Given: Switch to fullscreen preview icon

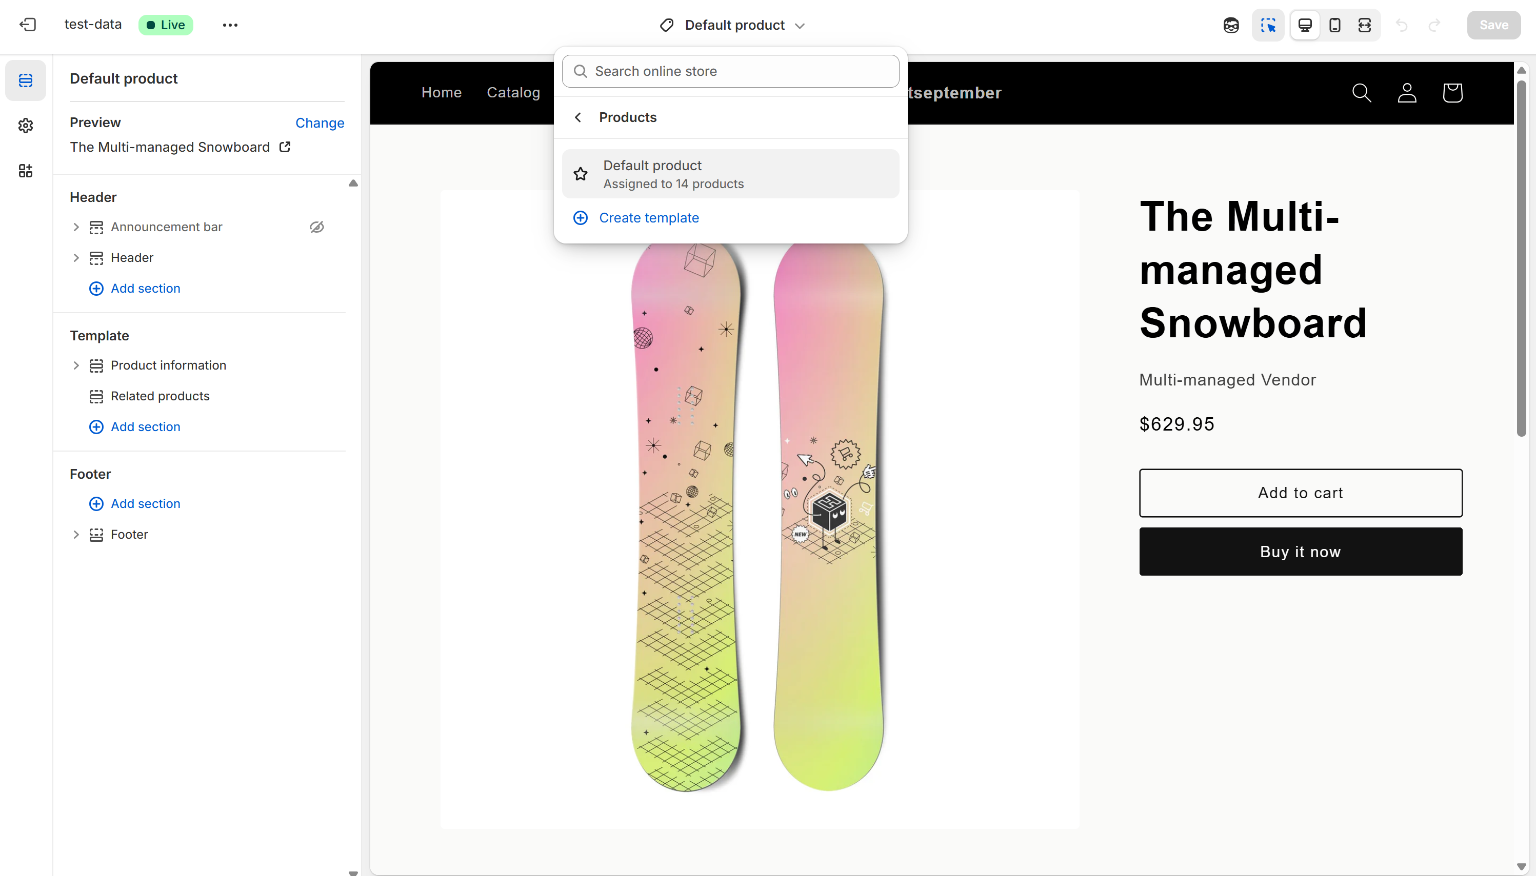Looking at the screenshot, I should [1365, 25].
